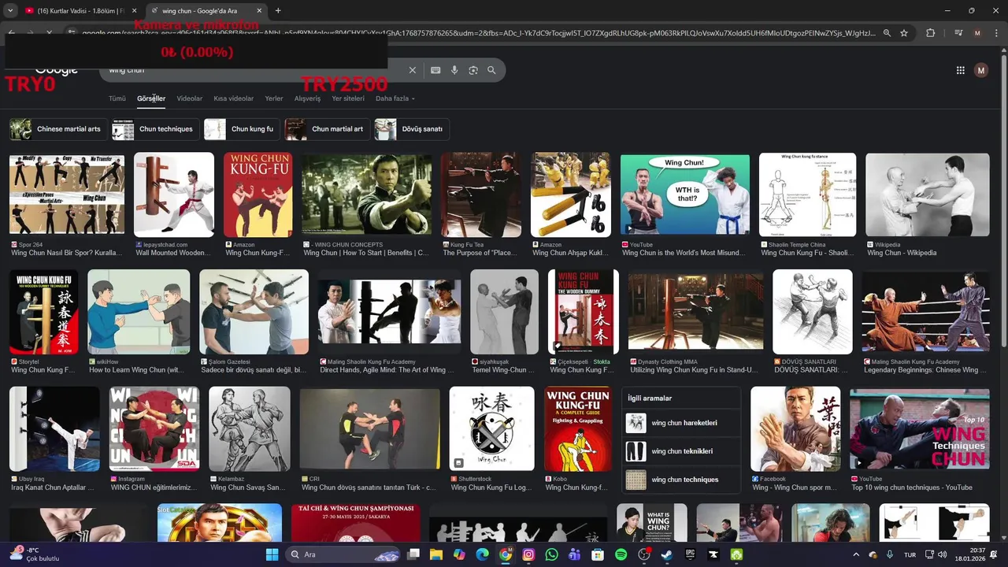Open the Chrome zoom magnifier in address bar
Viewport: 1008px width, 567px height.
(887, 33)
